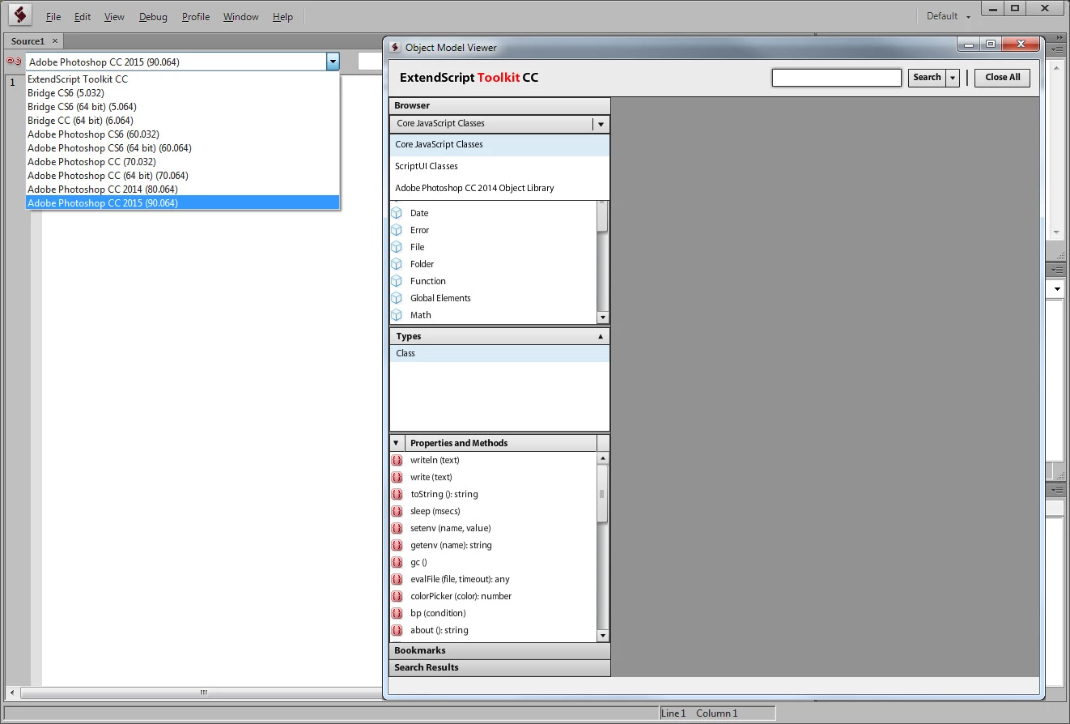1070x724 pixels.
Task: Open the Default workspace dropdown
Action: tap(948, 16)
